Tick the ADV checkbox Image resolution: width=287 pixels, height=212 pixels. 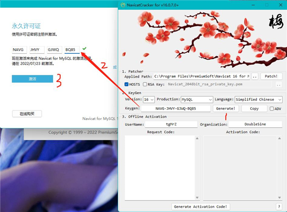(272, 109)
